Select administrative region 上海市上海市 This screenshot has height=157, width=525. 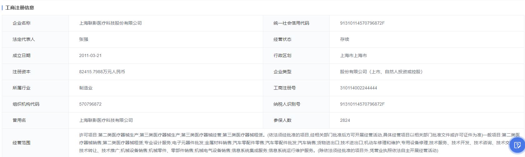click(353, 55)
